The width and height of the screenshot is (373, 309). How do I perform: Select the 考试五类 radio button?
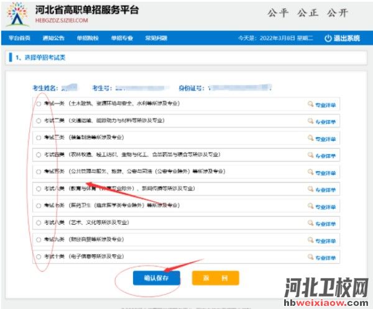[x=39, y=171]
